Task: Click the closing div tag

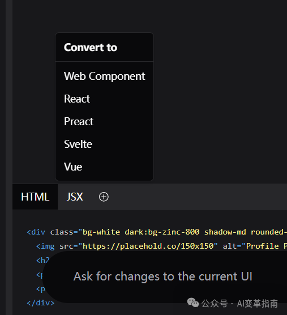Action: click(41, 303)
